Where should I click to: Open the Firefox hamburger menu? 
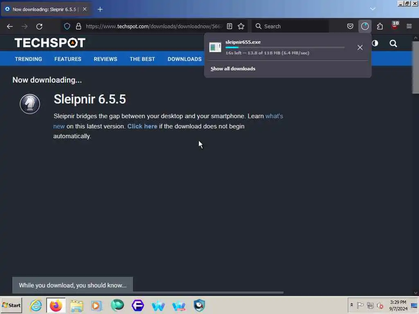pyautogui.click(x=409, y=26)
